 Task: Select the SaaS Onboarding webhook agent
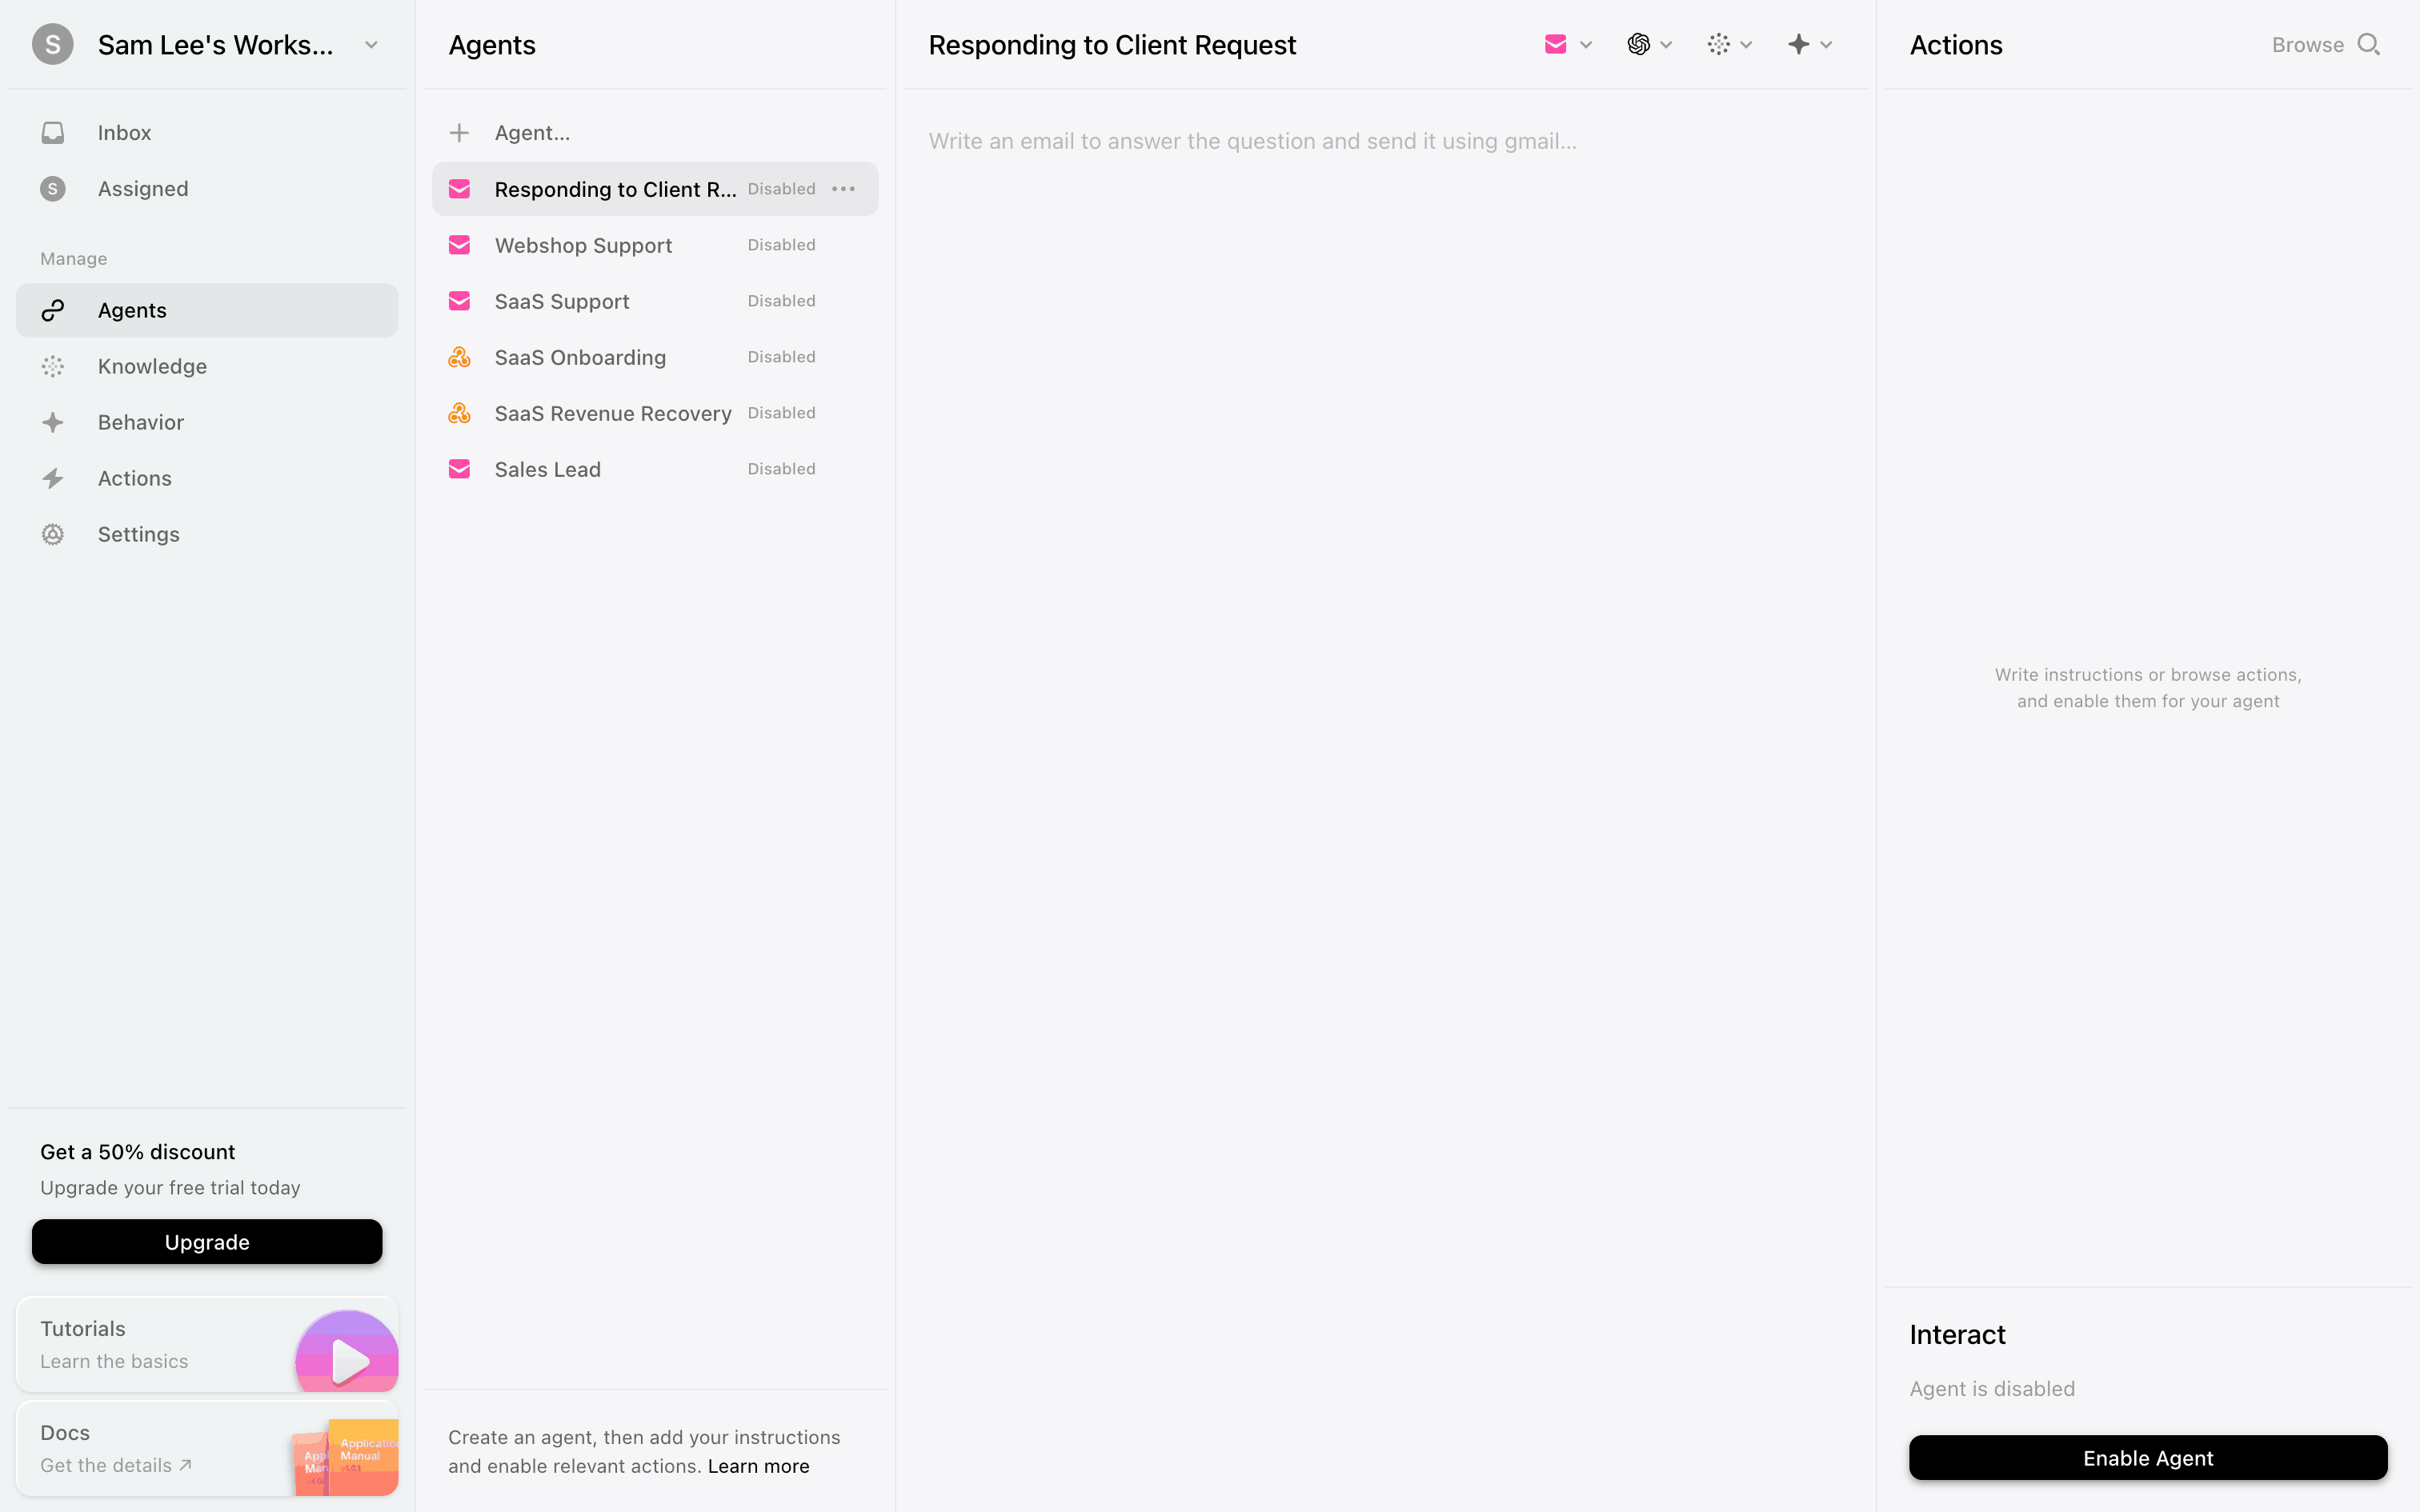pyautogui.click(x=655, y=357)
